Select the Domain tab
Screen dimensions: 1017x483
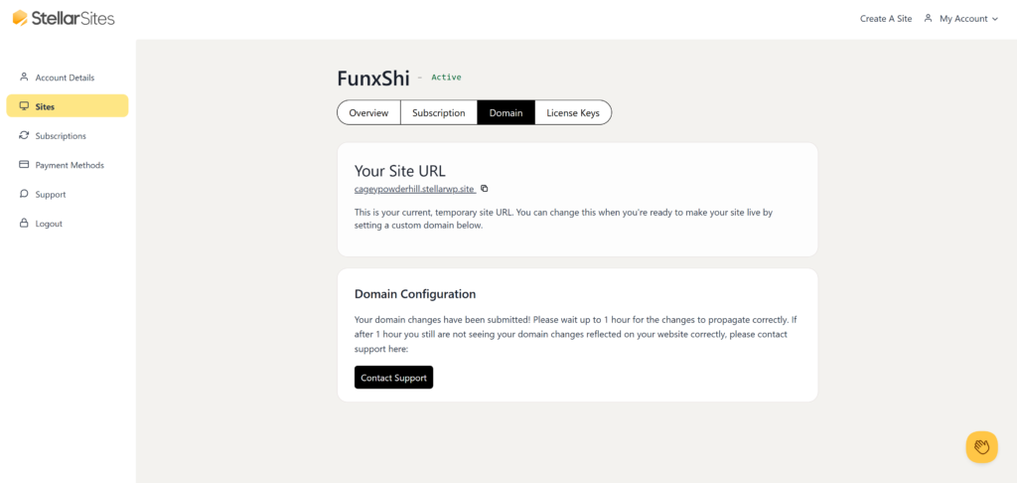[506, 113]
